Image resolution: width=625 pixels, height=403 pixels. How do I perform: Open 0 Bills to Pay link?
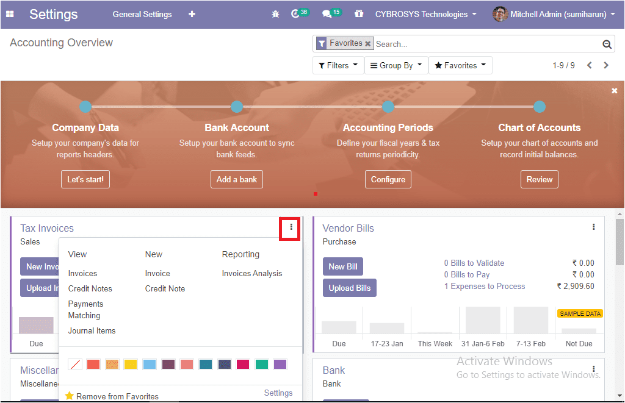click(467, 275)
